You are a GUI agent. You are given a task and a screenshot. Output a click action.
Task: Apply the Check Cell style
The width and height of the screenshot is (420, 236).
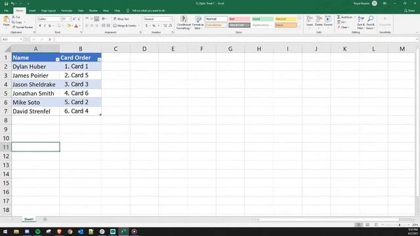click(x=240, y=25)
